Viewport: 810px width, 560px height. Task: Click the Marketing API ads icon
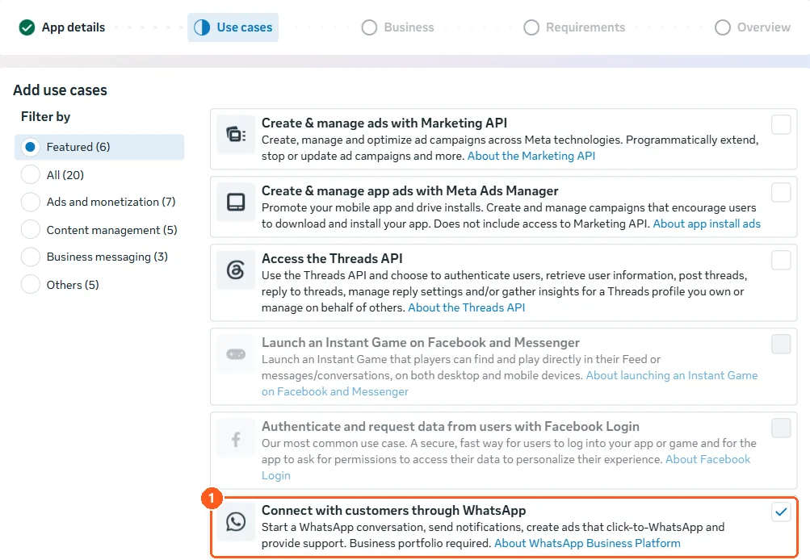[236, 135]
